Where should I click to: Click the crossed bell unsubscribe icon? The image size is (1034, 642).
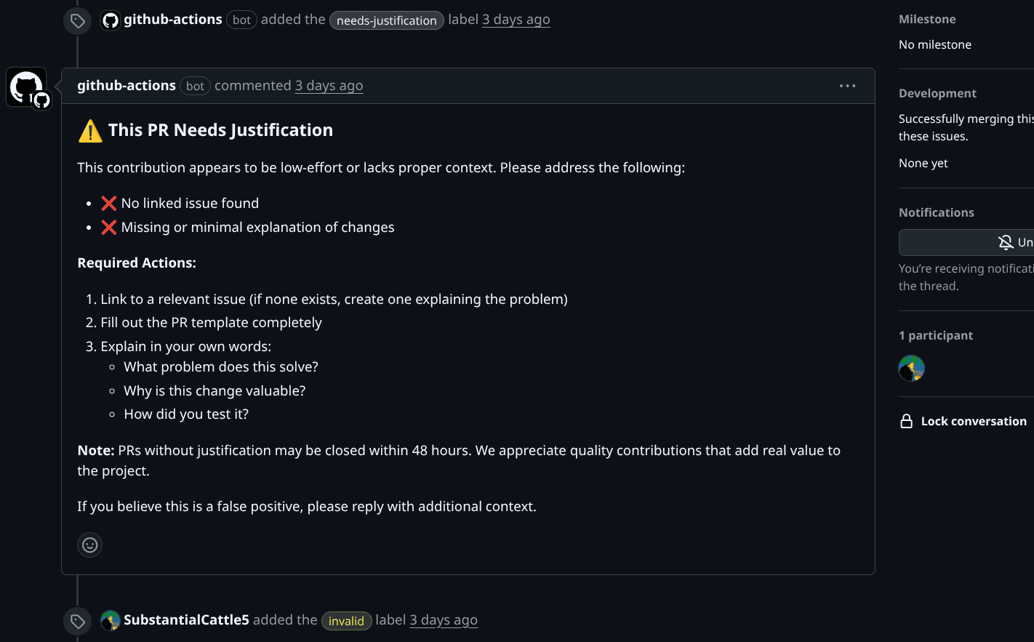click(1006, 243)
